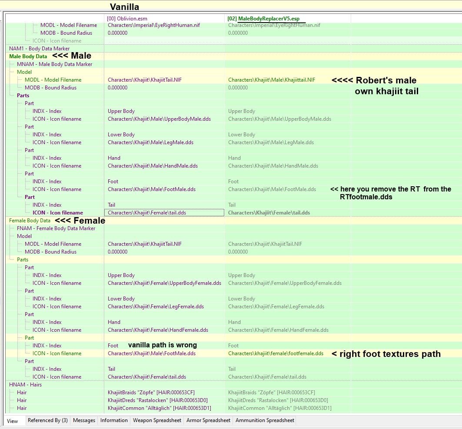Select vanilla KhajiitBraids "Zöpfe" hair entry
The width and height of the screenshot is (462, 429).
pyautogui.click(x=151, y=393)
